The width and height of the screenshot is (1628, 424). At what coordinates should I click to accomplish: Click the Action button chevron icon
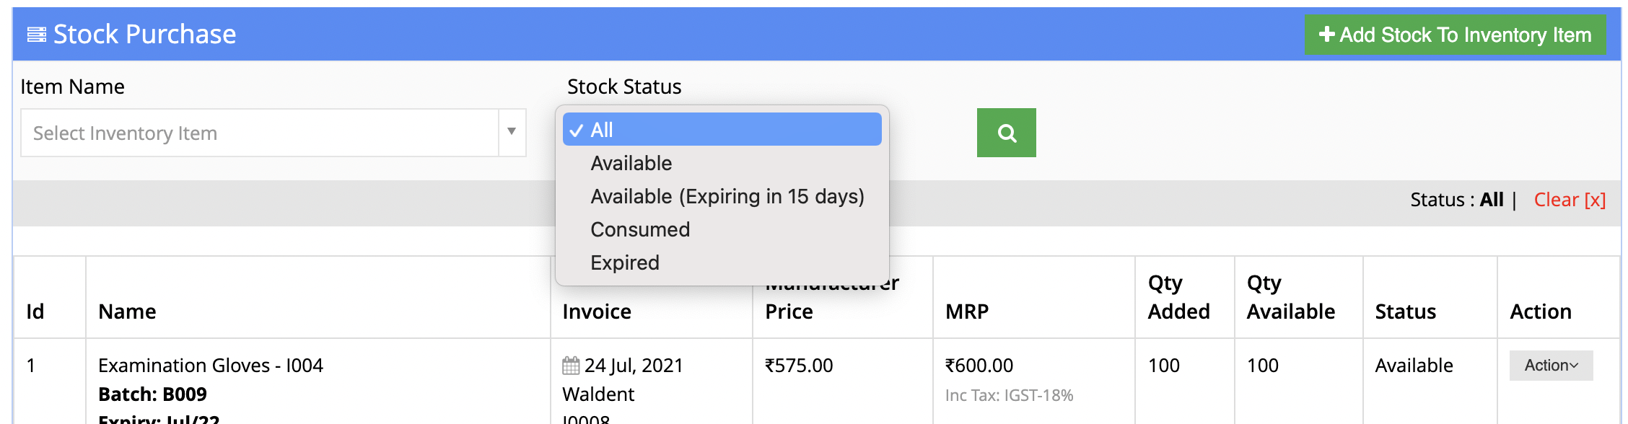[x=1575, y=366]
